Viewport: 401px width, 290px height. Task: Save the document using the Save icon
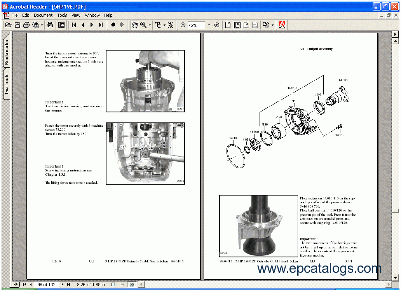tap(17, 25)
